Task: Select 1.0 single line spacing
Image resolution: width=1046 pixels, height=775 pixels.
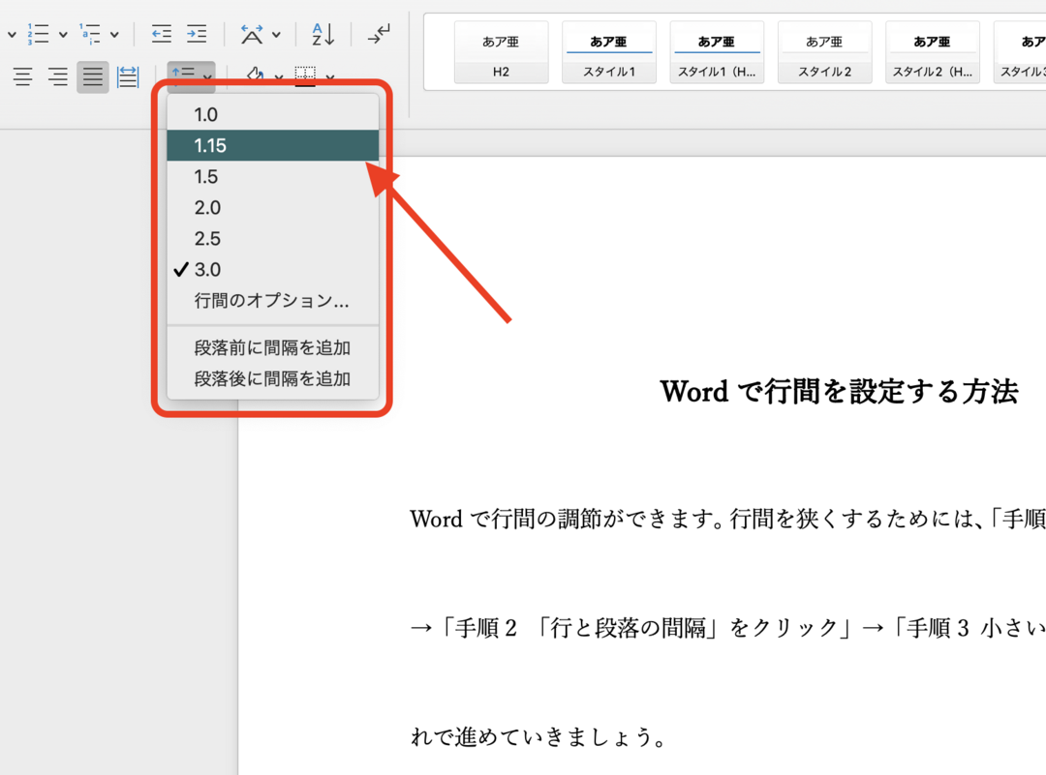Action: [x=203, y=113]
